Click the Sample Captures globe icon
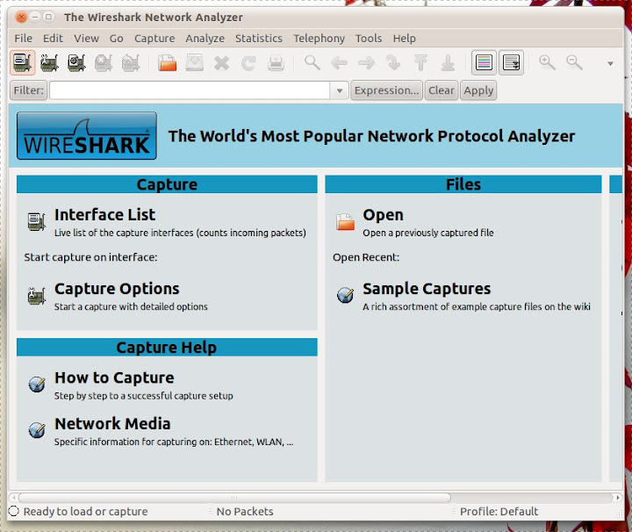The height and width of the screenshot is (532, 632). [346, 295]
